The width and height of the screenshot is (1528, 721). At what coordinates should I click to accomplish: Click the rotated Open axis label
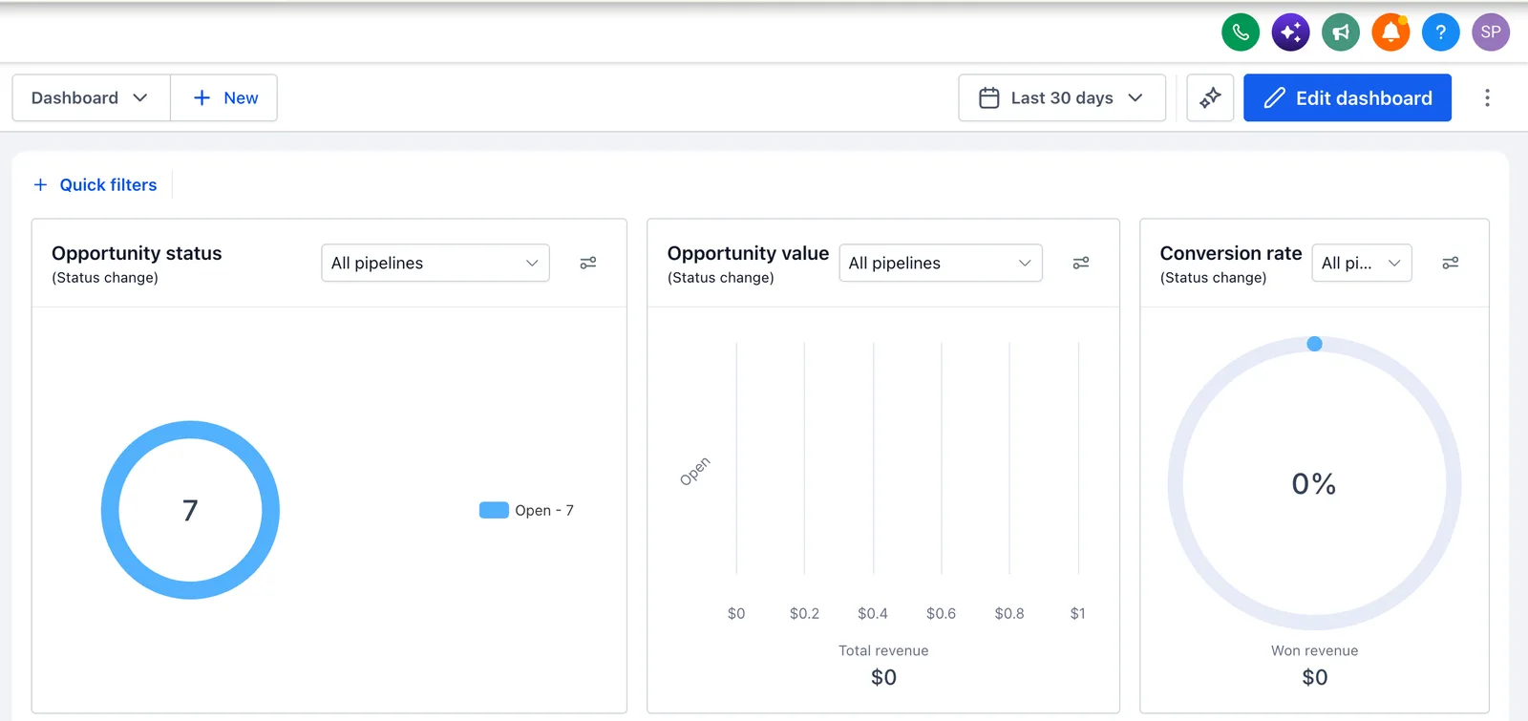click(695, 472)
